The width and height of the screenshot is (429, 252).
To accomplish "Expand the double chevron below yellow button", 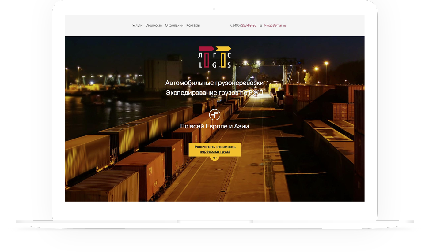I will [214, 158].
